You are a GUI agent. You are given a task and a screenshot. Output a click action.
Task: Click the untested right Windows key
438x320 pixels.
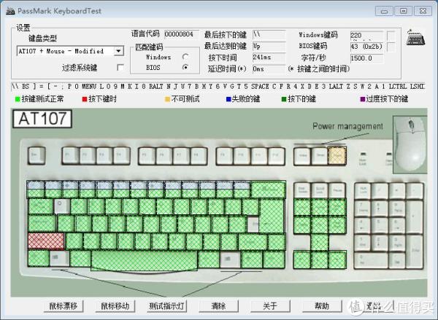[230, 259]
